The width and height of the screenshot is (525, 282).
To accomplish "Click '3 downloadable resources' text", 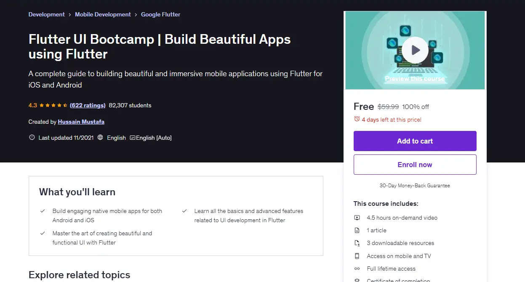I will tap(400, 243).
